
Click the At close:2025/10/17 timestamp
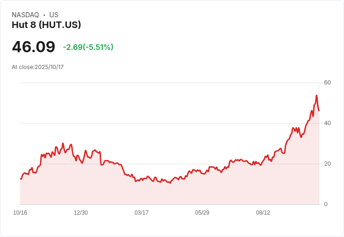click(x=37, y=67)
